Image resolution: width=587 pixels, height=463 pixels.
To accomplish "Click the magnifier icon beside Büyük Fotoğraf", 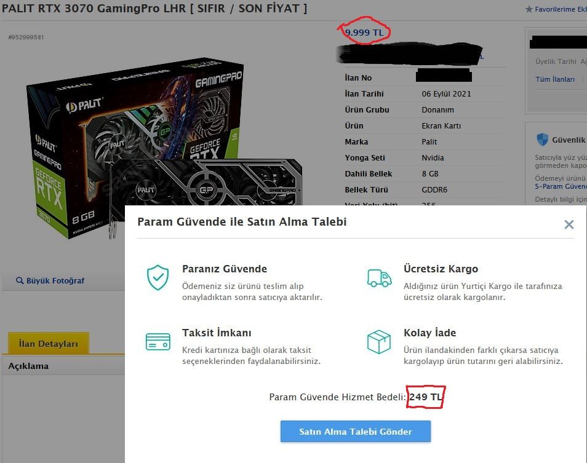I will [x=20, y=280].
